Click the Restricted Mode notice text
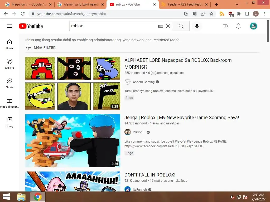The width and height of the screenshot is (270, 202). click(103, 40)
